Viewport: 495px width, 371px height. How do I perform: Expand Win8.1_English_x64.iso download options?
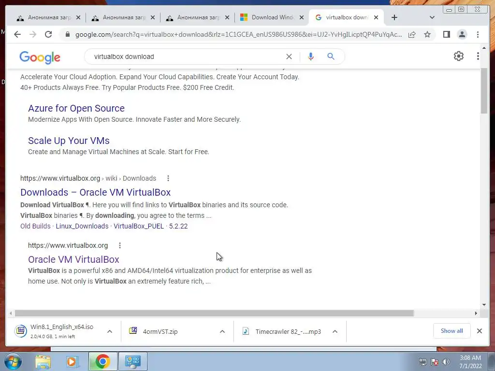click(x=110, y=331)
